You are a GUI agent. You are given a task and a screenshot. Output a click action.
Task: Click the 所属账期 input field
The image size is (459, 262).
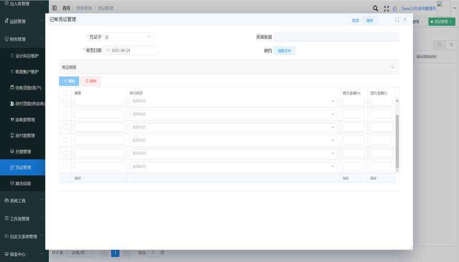(x=336, y=37)
